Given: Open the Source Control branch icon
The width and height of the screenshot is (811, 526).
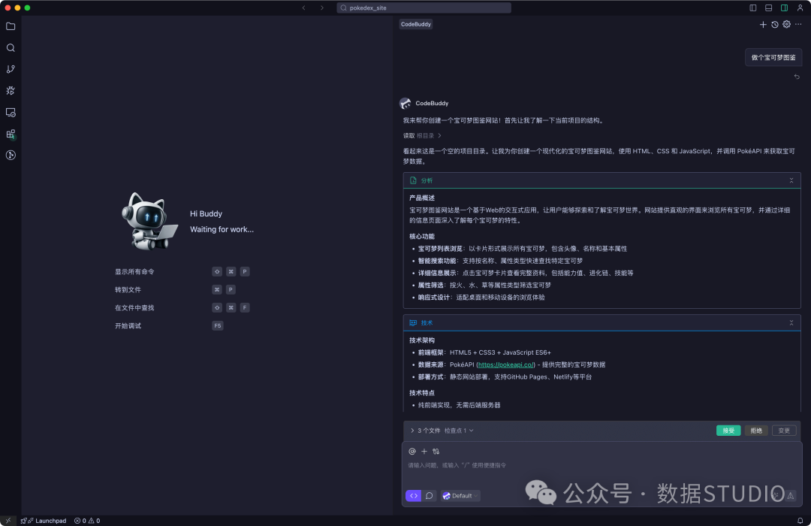Looking at the screenshot, I should 11,69.
